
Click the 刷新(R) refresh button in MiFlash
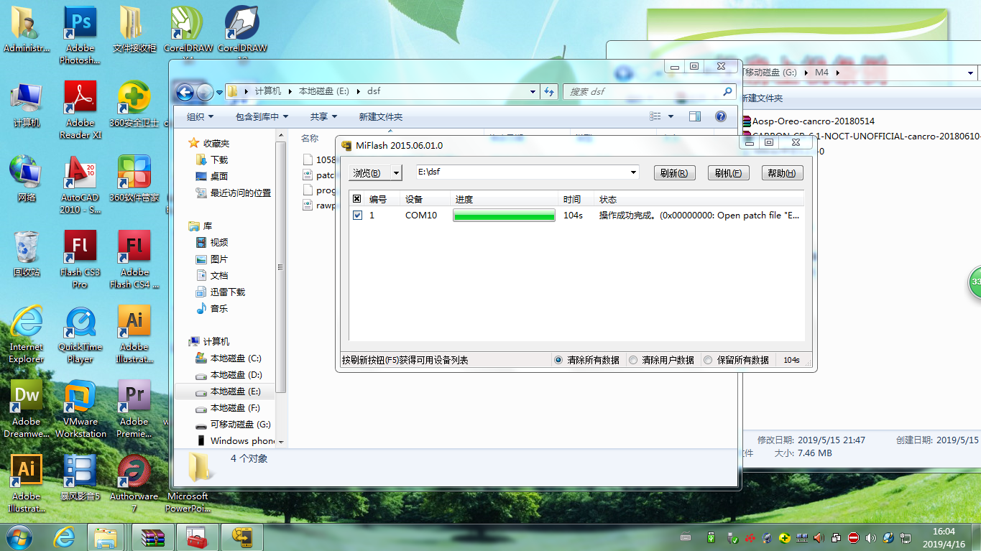(x=673, y=173)
